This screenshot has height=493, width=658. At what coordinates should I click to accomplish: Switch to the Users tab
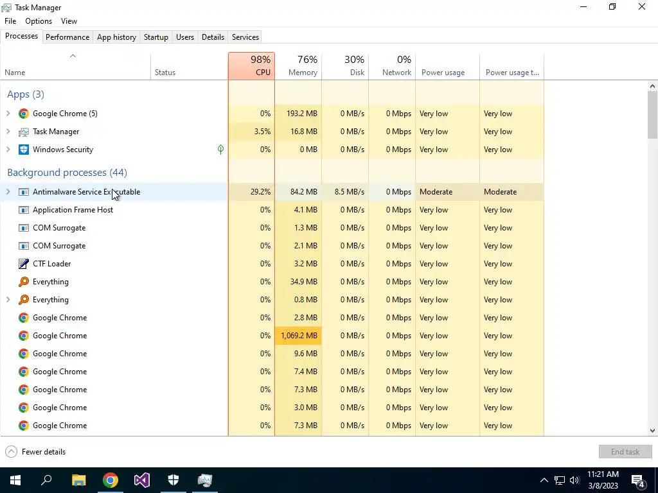(x=185, y=37)
